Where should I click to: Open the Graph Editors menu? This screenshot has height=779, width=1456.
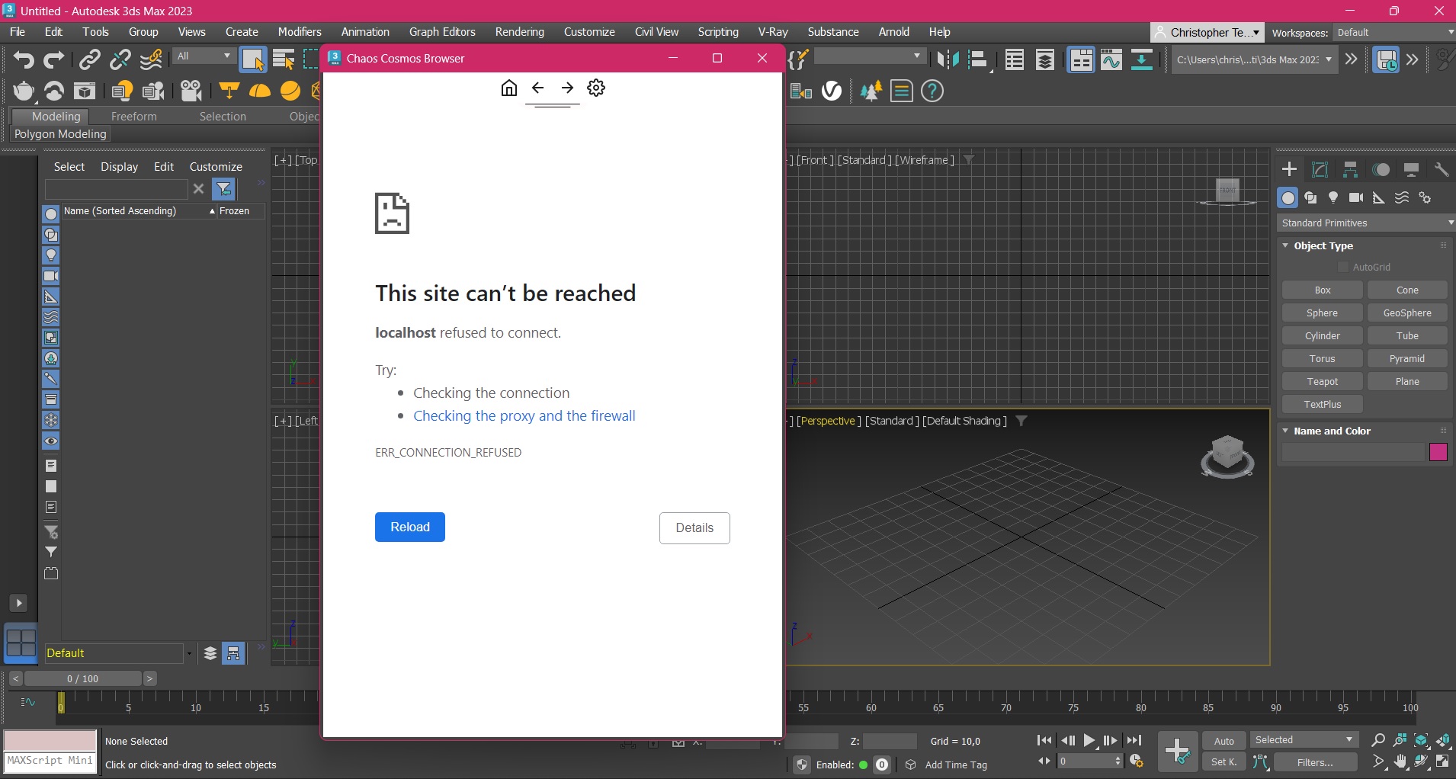coord(442,32)
